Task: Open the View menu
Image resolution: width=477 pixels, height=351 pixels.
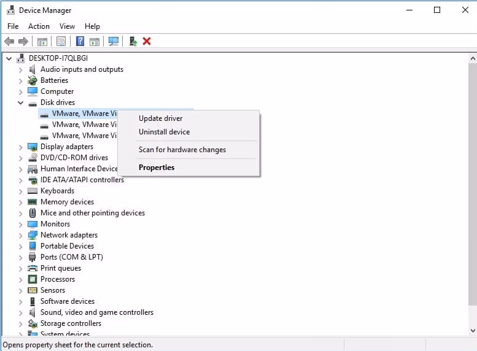Action: coord(67,26)
